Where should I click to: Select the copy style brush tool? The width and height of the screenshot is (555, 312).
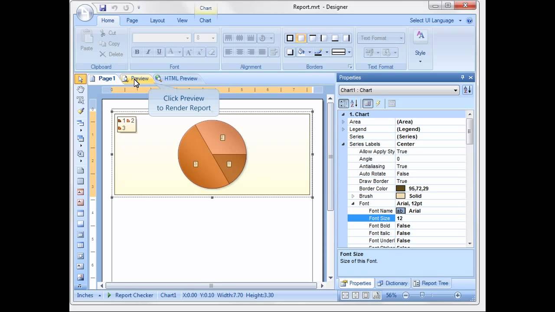(80, 111)
